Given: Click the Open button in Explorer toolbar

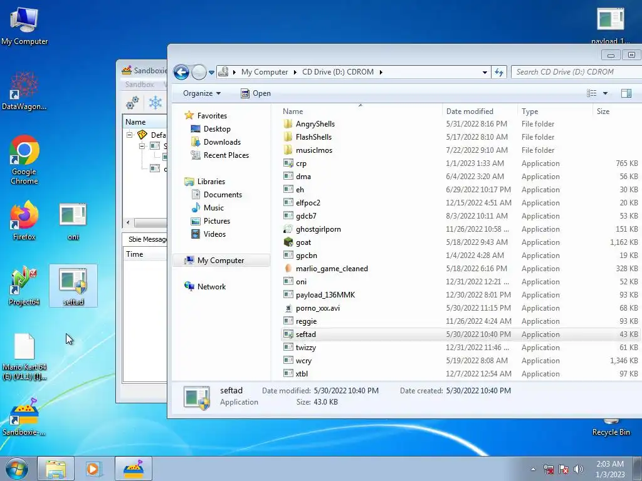Looking at the screenshot, I should (256, 93).
